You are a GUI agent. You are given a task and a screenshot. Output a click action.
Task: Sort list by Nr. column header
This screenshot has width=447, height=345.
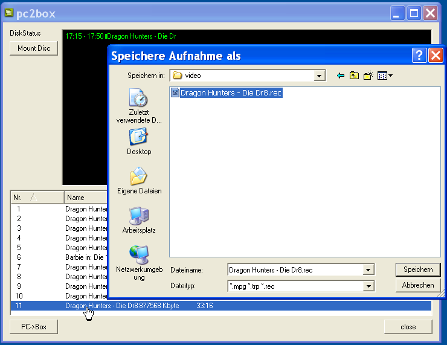pyautogui.click(x=37, y=198)
